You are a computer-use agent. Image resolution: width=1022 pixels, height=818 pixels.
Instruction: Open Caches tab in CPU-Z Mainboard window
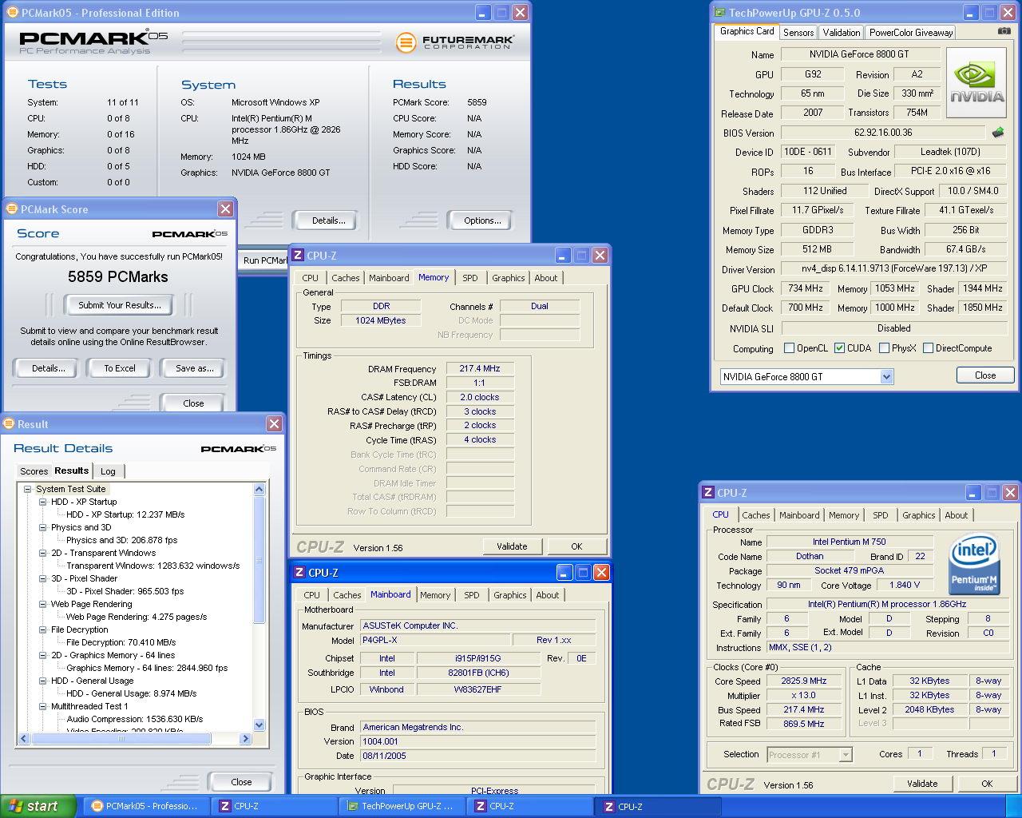click(347, 595)
